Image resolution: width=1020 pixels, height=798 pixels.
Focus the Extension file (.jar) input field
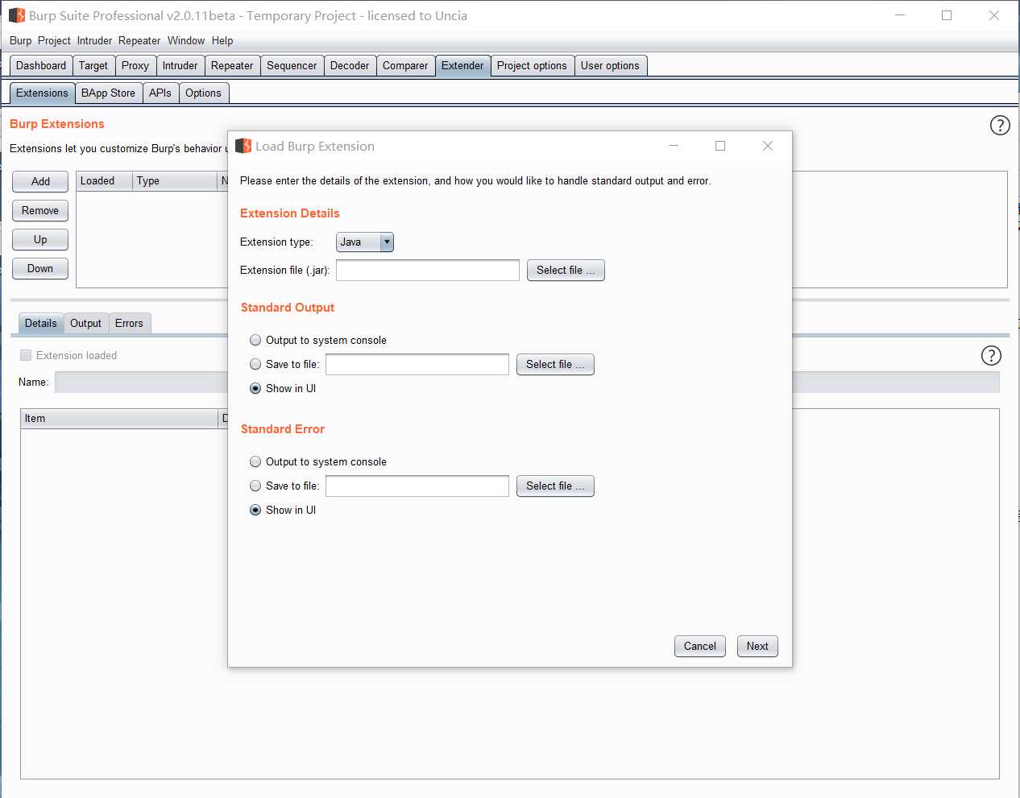click(x=428, y=270)
